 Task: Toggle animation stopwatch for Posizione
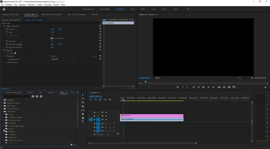click(7, 29)
